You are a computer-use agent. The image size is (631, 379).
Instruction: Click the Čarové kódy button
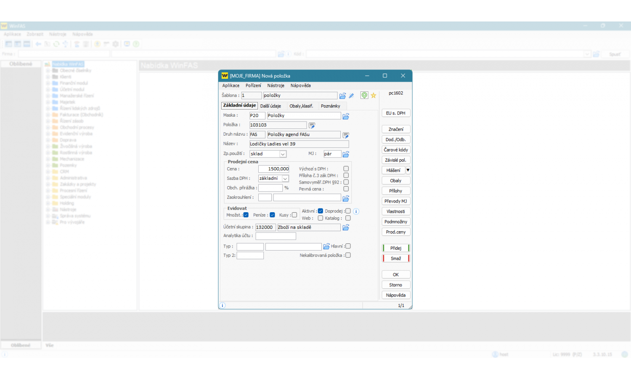395,150
